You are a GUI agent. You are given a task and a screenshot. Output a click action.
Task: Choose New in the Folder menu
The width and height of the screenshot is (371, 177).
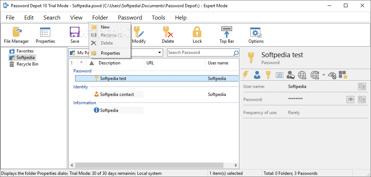(110, 27)
